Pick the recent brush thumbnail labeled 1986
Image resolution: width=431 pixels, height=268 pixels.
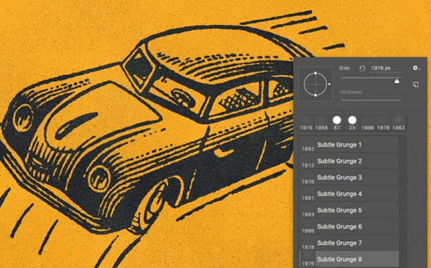tap(368, 123)
